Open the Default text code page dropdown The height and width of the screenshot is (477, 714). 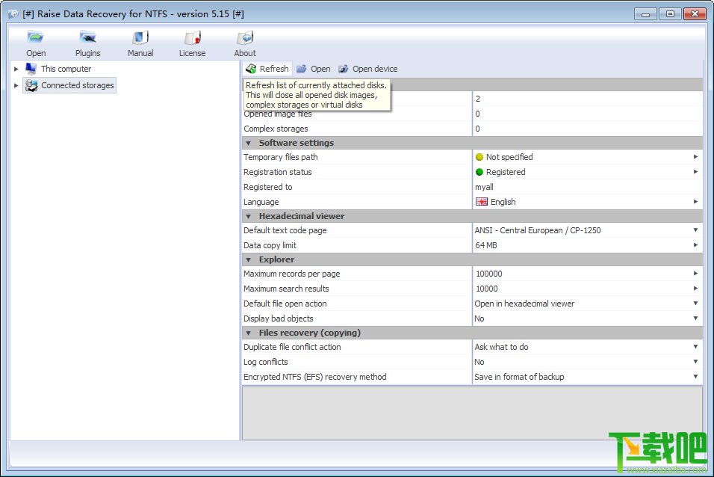click(695, 230)
